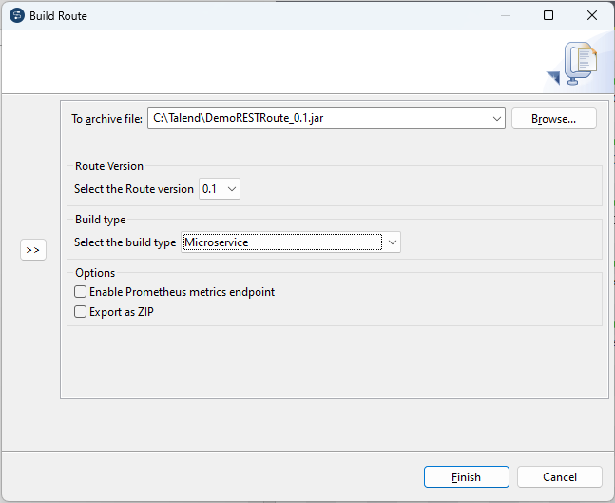
Task: Click Browse to choose archive location
Action: [x=553, y=119]
